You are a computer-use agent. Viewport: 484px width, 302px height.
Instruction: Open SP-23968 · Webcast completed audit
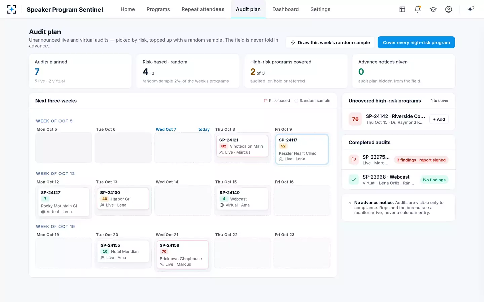399,180
